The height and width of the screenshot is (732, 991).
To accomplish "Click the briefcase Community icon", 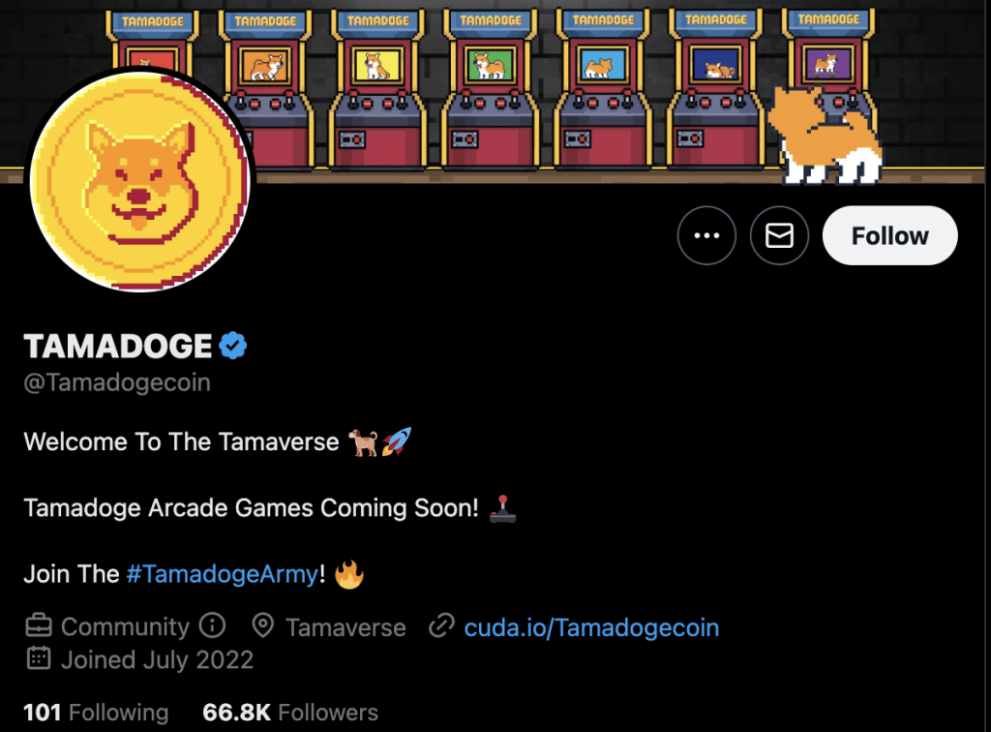I will (39, 625).
